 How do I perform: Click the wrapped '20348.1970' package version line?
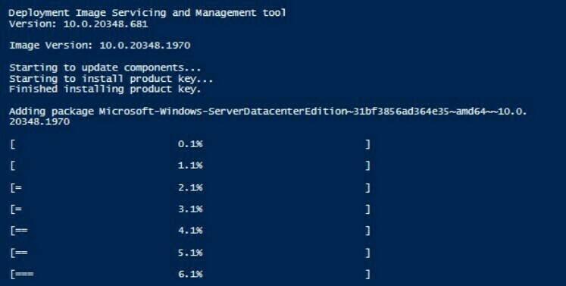pos(39,122)
